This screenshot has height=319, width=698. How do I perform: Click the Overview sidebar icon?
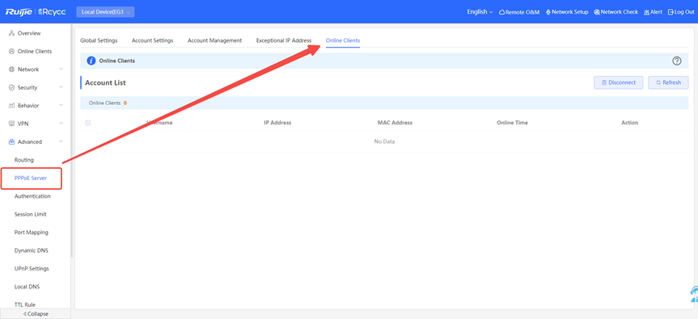pyautogui.click(x=12, y=33)
